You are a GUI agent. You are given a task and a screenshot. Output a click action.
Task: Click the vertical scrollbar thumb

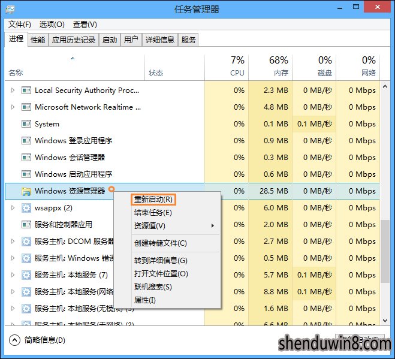coord(385,252)
